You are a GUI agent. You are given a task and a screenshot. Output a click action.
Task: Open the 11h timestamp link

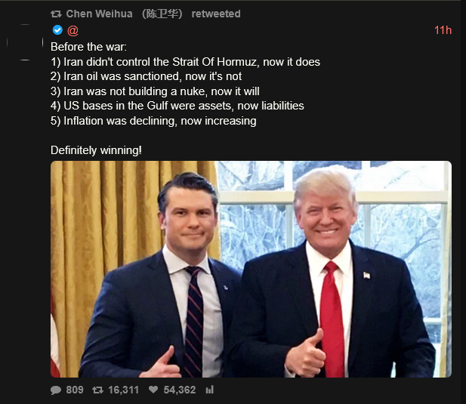coord(443,30)
